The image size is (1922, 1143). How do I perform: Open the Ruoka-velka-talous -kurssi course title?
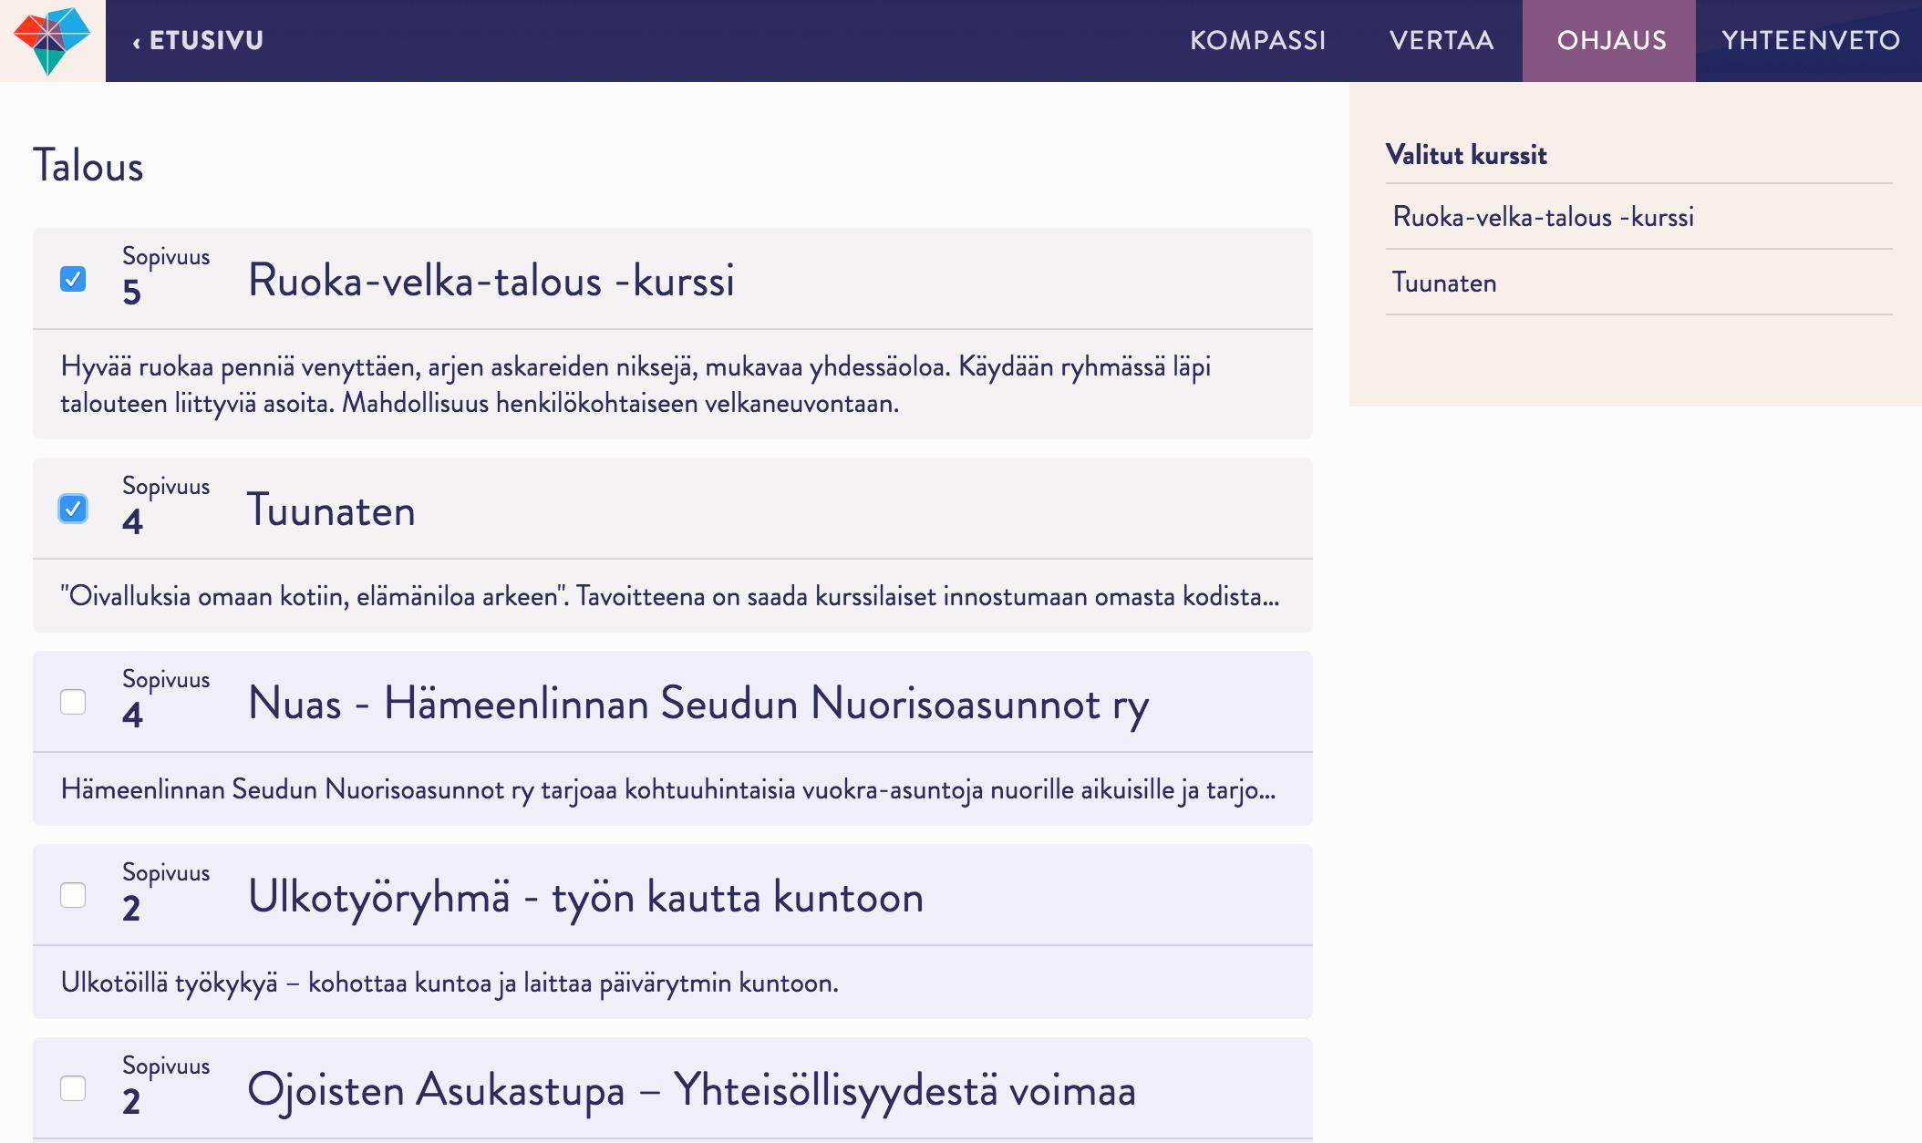pyautogui.click(x=491, y=280)
